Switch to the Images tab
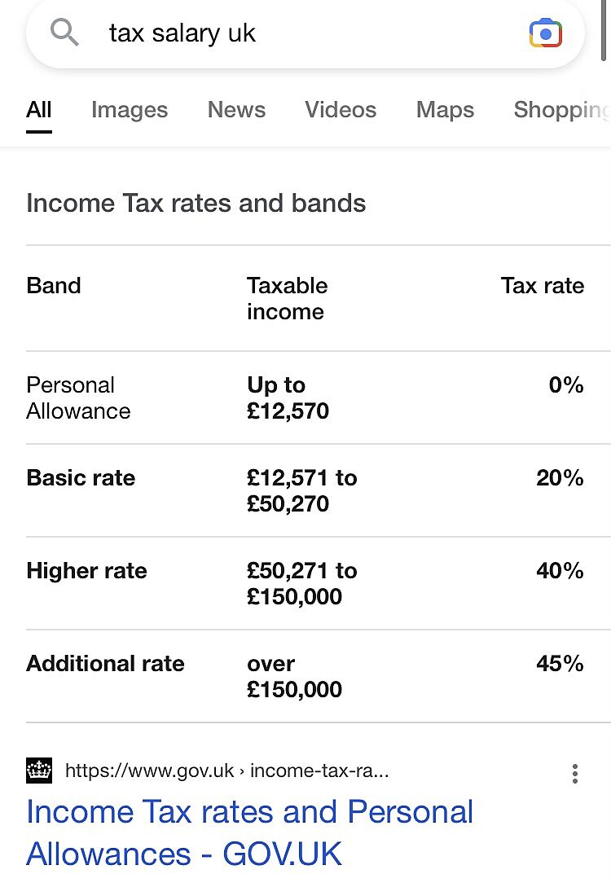 [x=130, y=110]
